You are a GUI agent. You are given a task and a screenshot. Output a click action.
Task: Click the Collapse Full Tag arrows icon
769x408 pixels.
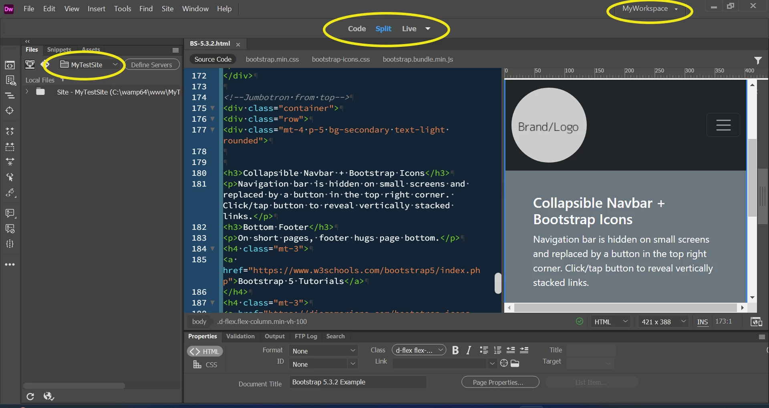click(x=10, y=131)
